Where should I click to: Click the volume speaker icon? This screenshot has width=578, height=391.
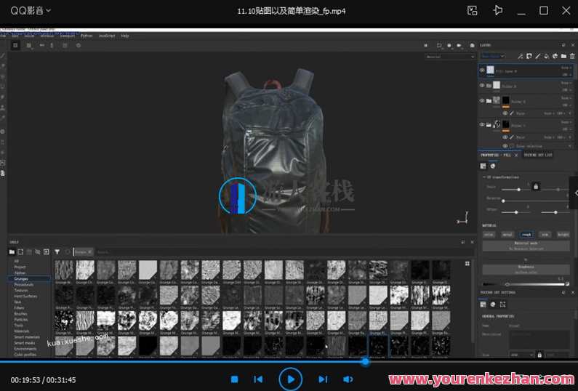[348, 379]
